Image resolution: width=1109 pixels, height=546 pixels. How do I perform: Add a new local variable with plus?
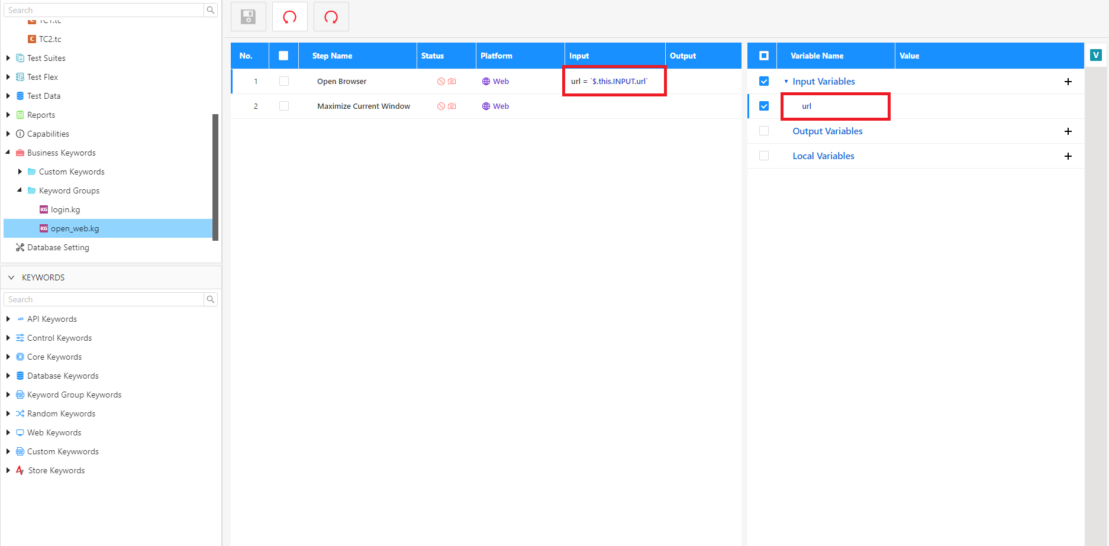pyautogui.click(x=1068, y=156)
